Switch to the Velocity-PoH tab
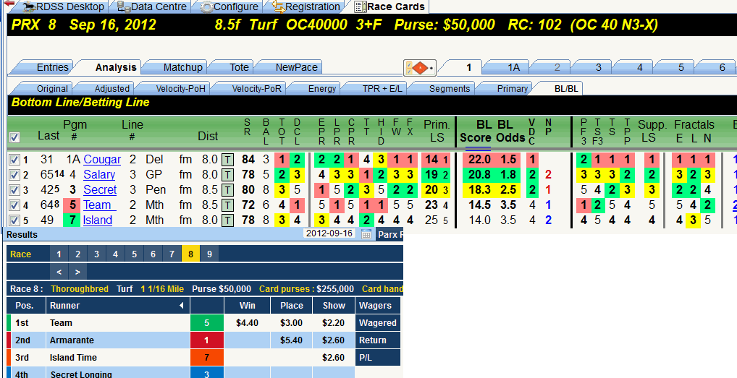Image resolution: width=737 pixels, height=378 pixels. (180, 89)
